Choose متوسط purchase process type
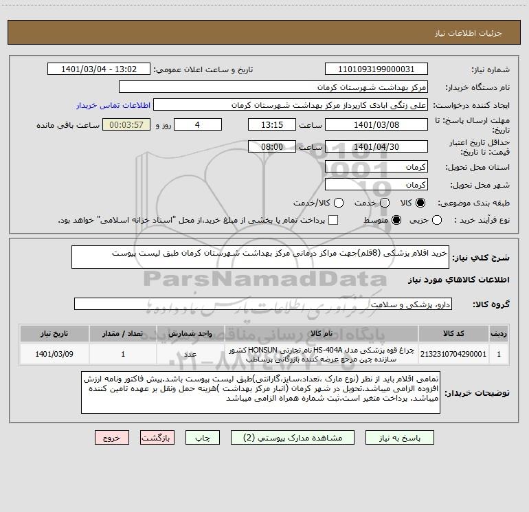 (396, 220)
